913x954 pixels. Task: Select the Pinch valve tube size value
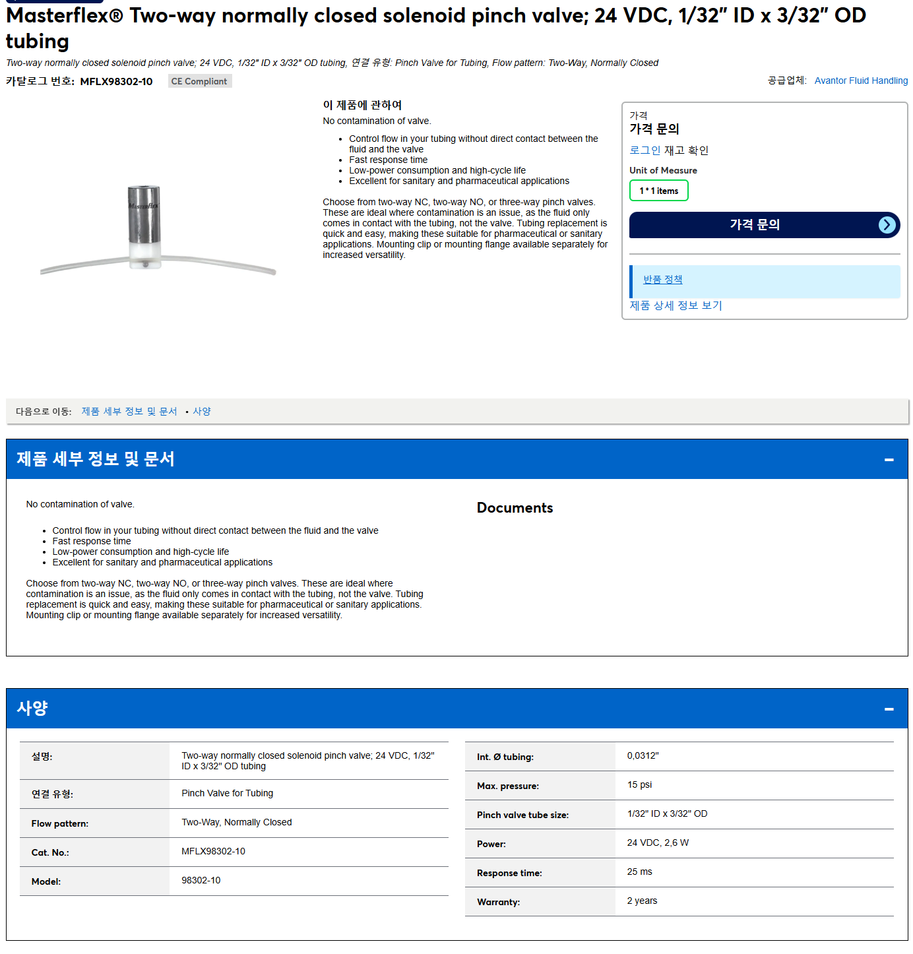click(667, 813)
